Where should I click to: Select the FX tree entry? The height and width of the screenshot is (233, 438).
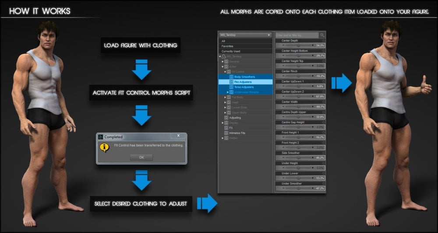tap(231, 128)
